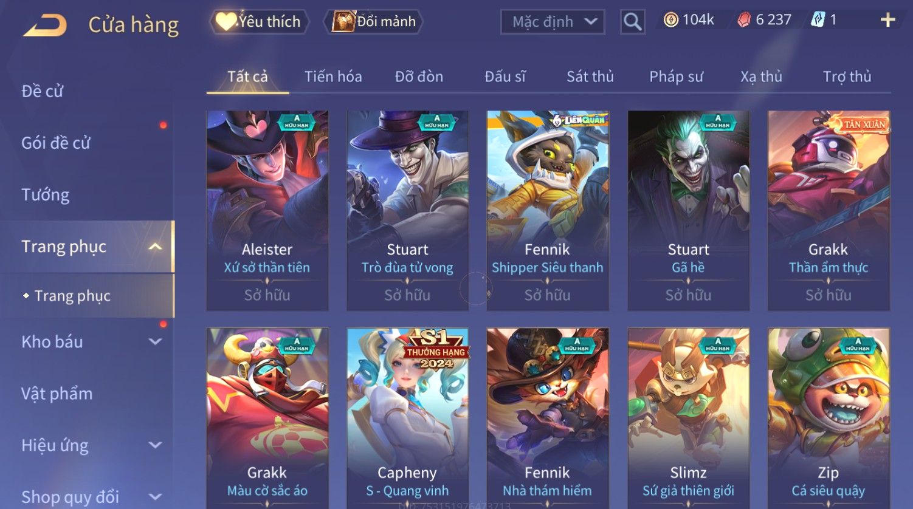
Task: Expand the Kho báu sidebar section
Action: (156, 342)
